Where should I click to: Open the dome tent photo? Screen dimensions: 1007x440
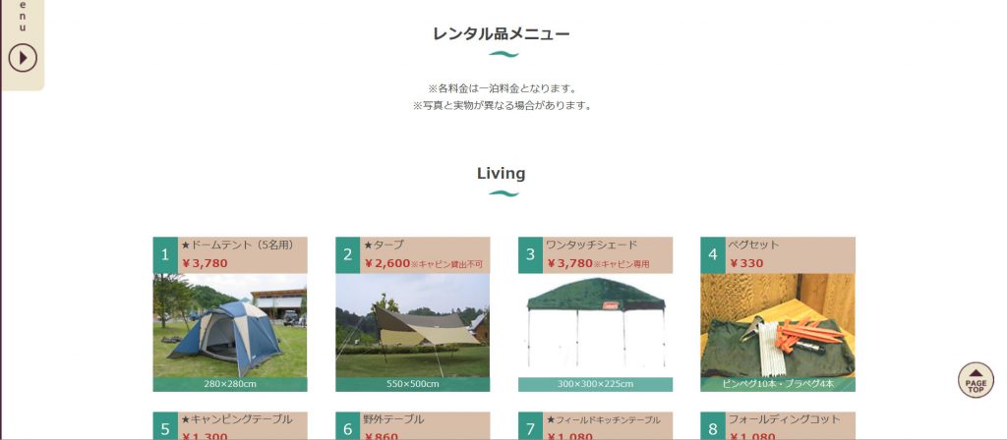click(230, 326)
